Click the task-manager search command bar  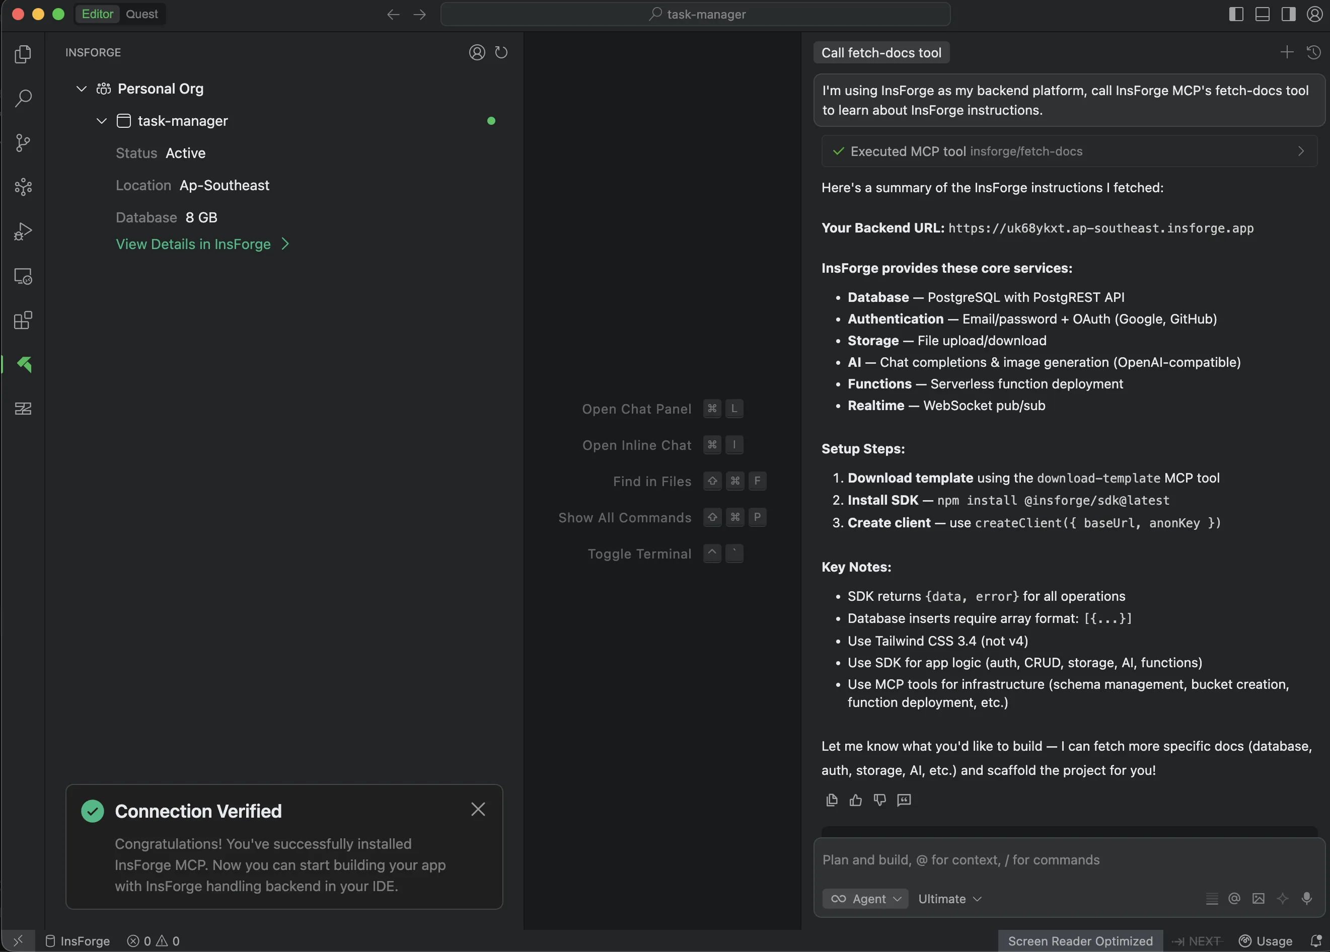[x=696, y=14]
